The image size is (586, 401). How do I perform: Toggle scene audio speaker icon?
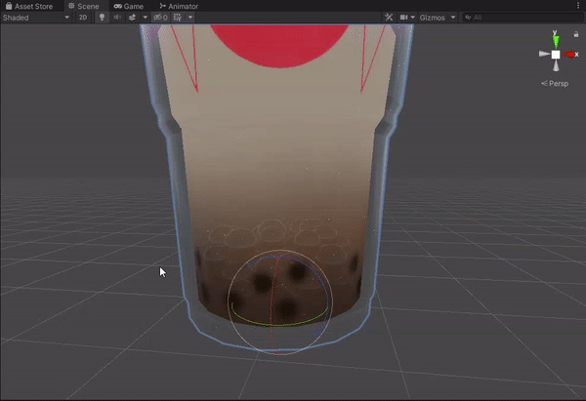click(x=117, y=18)
